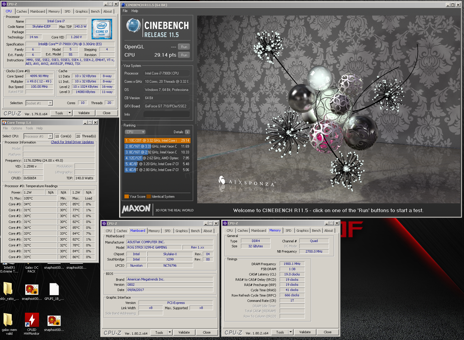
Task: Click Core #0 temperature 34°C reading
Action: (x=40, y=204)
